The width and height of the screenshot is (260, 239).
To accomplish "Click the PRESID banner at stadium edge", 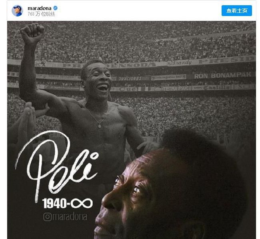I will (x=226, y=60).
